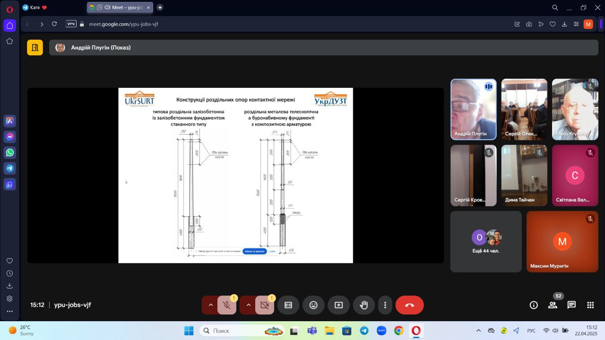
Task: Open Opera profile M avatar
Action: click(588, 24)
